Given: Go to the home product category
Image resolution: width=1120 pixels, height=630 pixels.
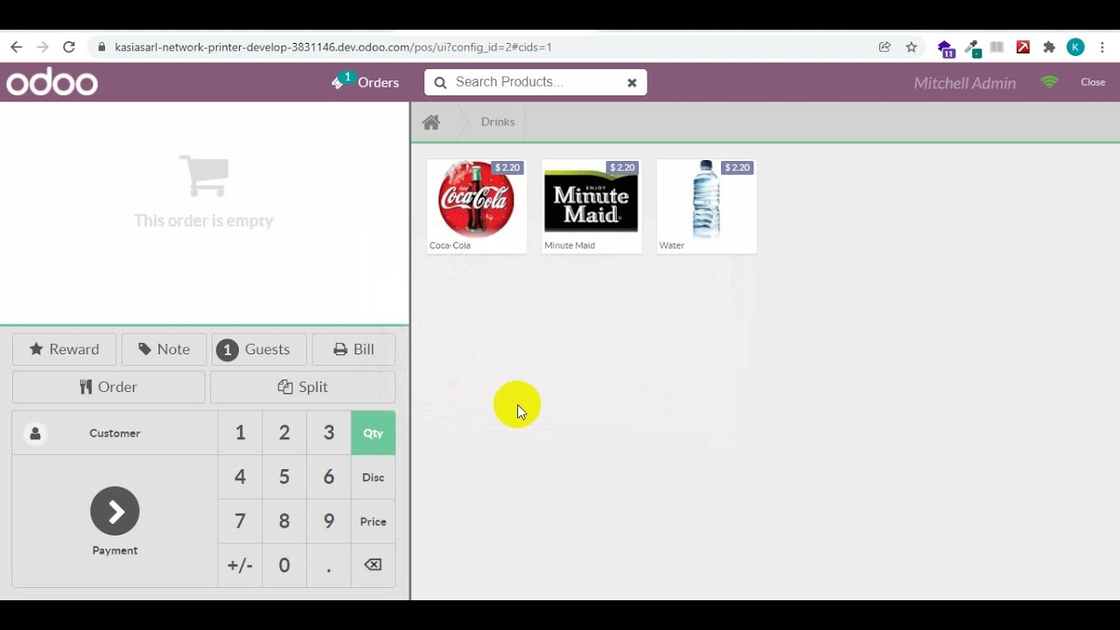Looking at the screenshot, I should [x=430, y=122].
